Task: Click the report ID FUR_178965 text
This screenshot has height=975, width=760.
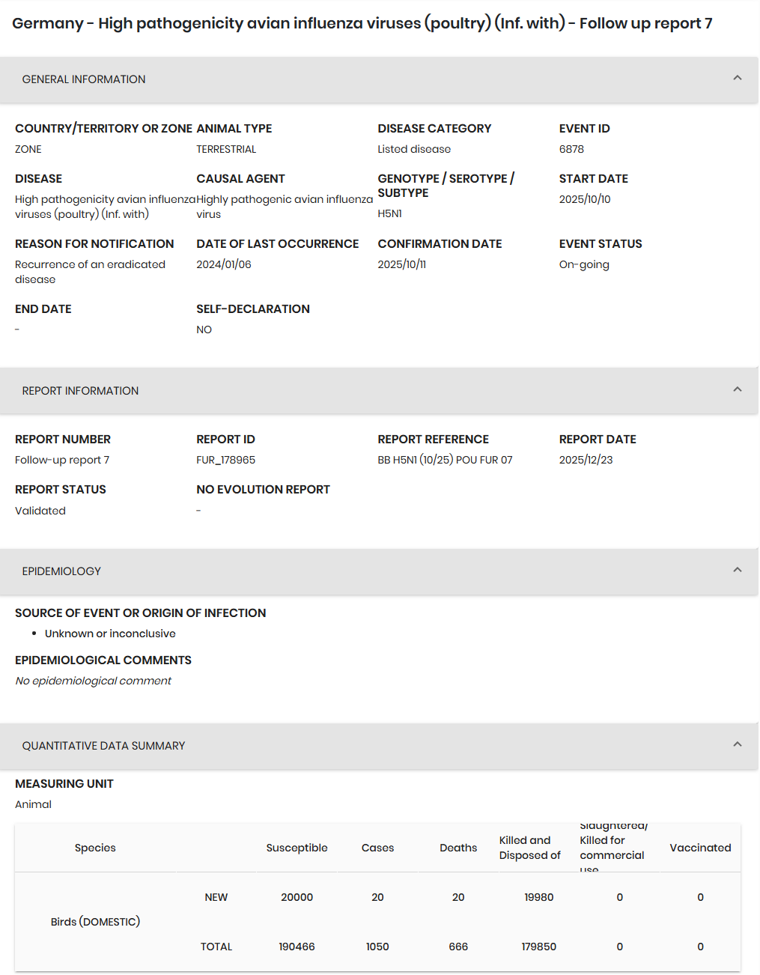Action: [226, 460]
